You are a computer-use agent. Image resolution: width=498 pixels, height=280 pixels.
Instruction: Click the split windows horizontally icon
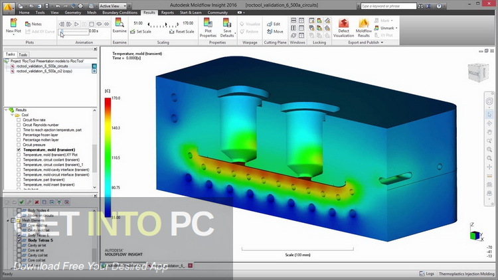pyautogui.click(x=293, y=21)
